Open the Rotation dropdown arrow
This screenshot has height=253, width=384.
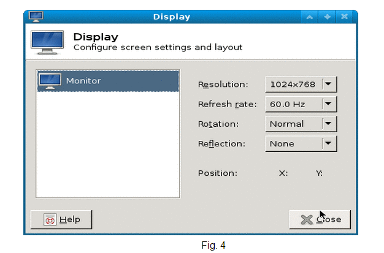pyautogui.click(x=328, y=124)
